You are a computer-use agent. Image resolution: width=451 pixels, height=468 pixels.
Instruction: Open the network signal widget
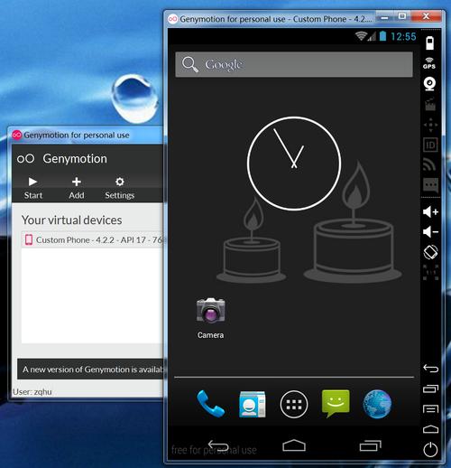pyautogui.click(x=429, y=164)
